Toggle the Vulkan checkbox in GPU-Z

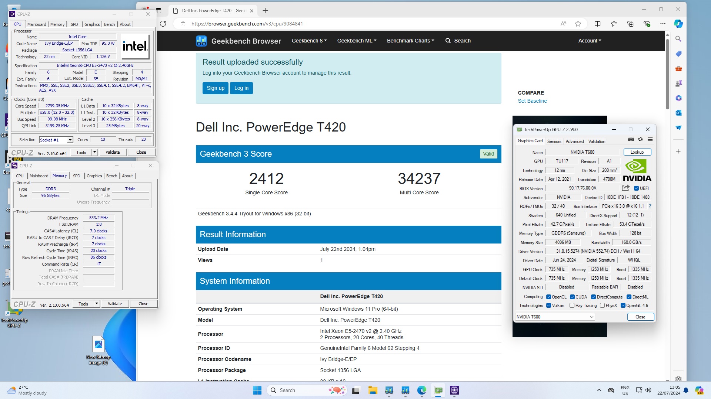point(548,306)
